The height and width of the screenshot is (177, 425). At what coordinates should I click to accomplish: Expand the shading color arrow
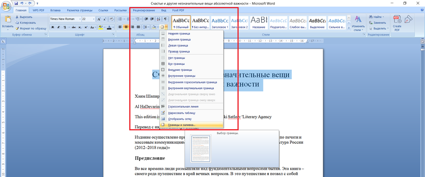click(x=158, y=27)
